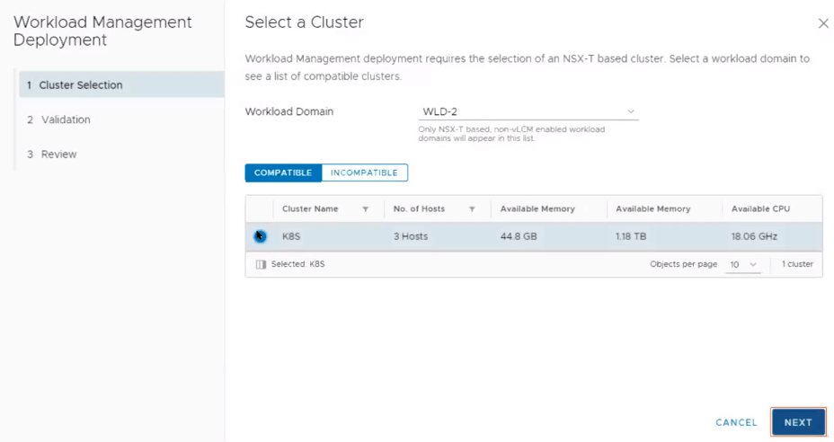The image size is (834, 442).
Task: Cancel the deployment wizard
Action: pos(736,422)
